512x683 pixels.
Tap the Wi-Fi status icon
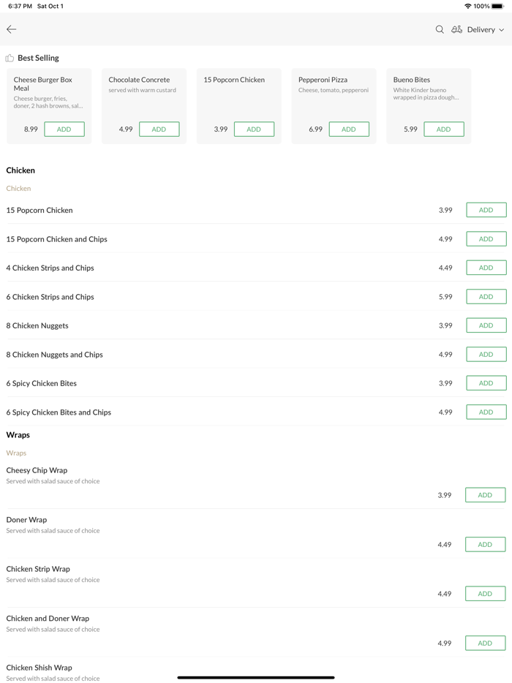pos(468,6)
